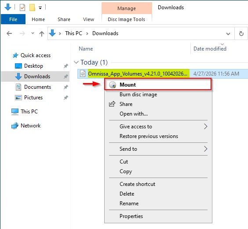Collapse the Today (1) group
248x229 pixels.
point(76,62)
